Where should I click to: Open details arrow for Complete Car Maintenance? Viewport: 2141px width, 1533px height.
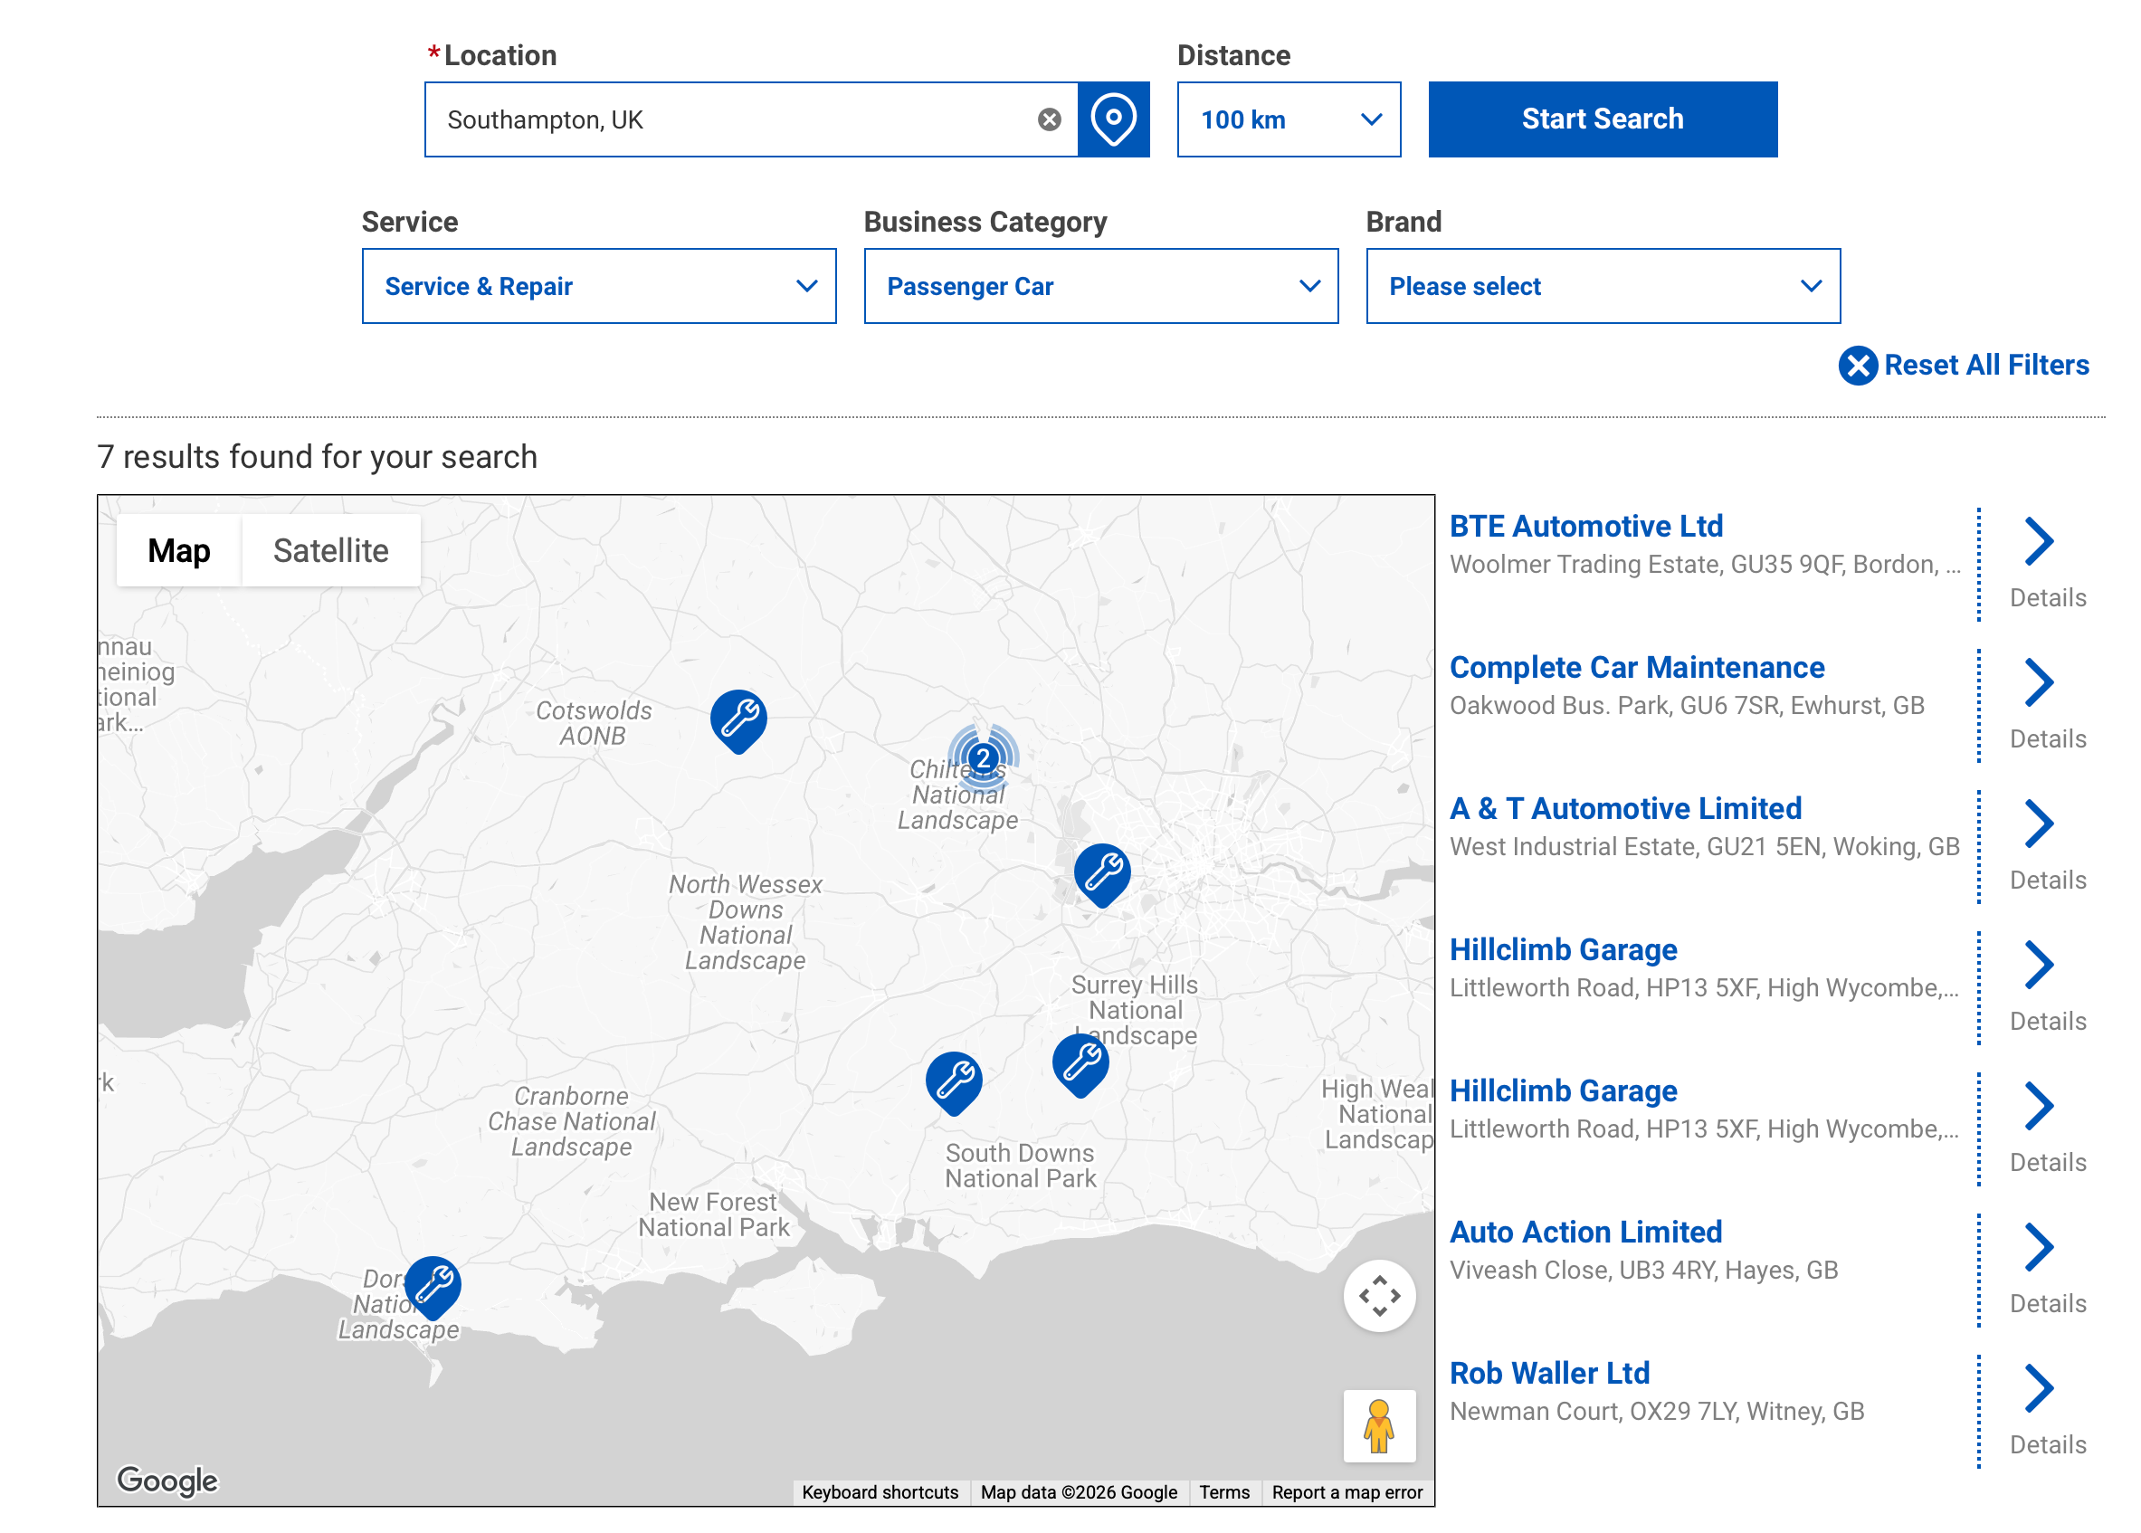pos(2039,683)
